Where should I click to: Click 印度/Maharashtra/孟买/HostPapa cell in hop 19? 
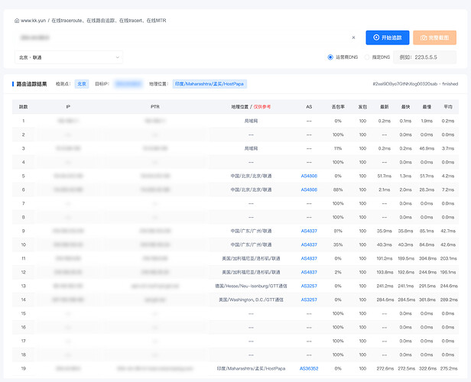[251, 368]
